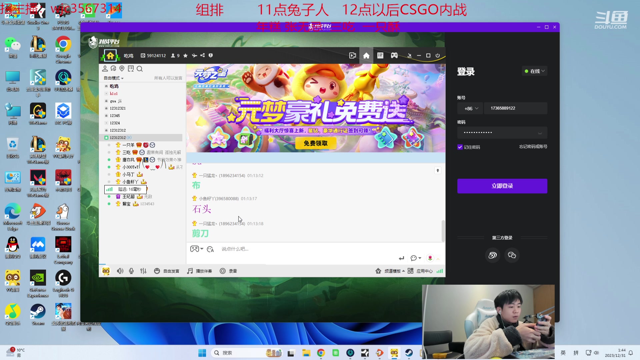
Task: Open Steam from the Windows taskbar
Action: pyautogui.click(x=409, y=353)
